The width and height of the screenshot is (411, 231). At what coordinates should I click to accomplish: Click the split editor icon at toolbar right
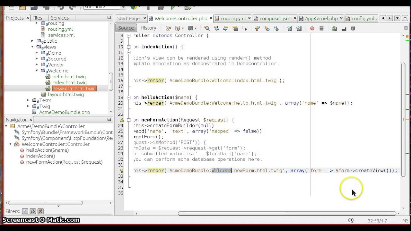(406, 28)
